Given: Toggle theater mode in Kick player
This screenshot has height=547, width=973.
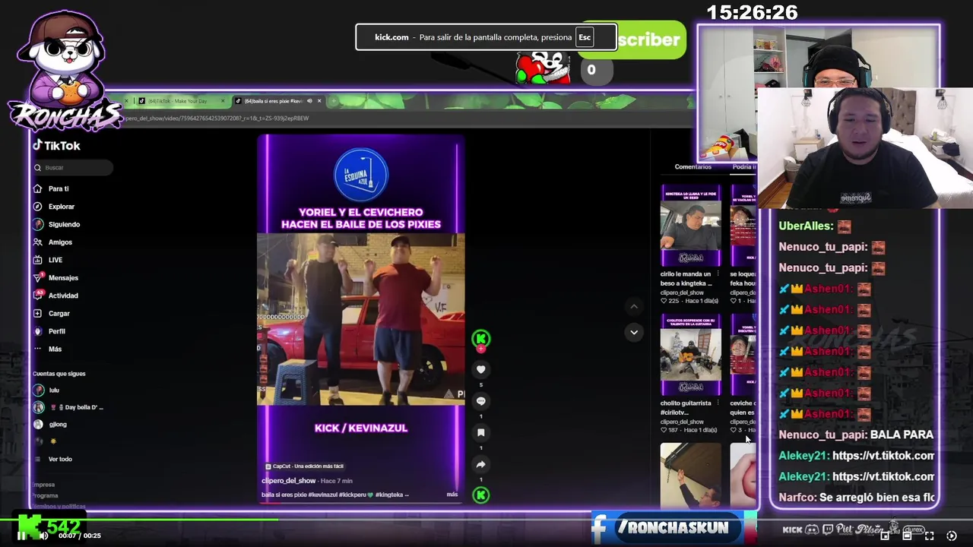Looking at the screenshot, I should pos(907,536).
